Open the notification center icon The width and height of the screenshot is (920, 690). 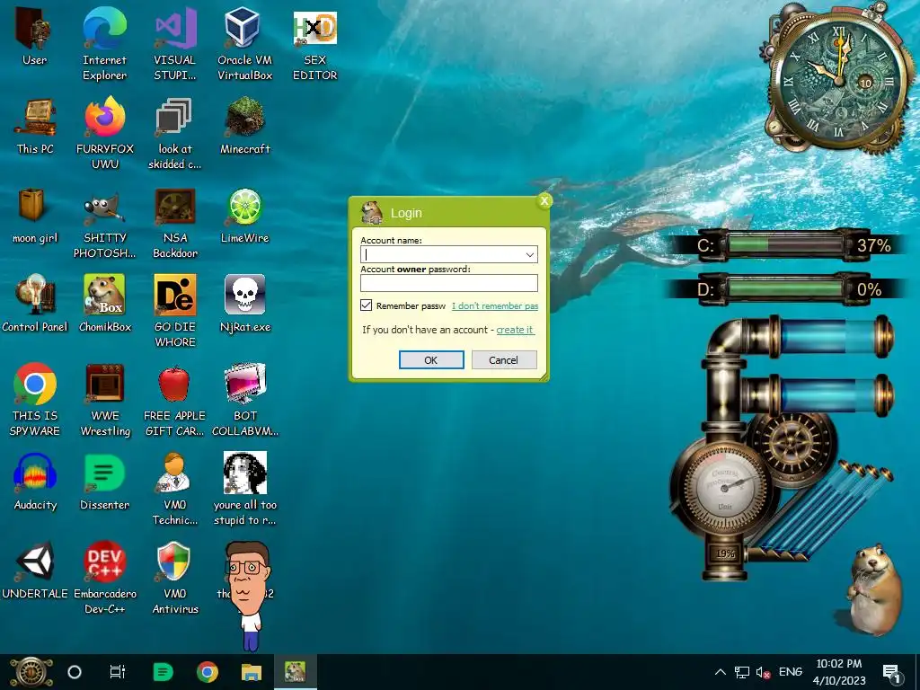(890, 672)
